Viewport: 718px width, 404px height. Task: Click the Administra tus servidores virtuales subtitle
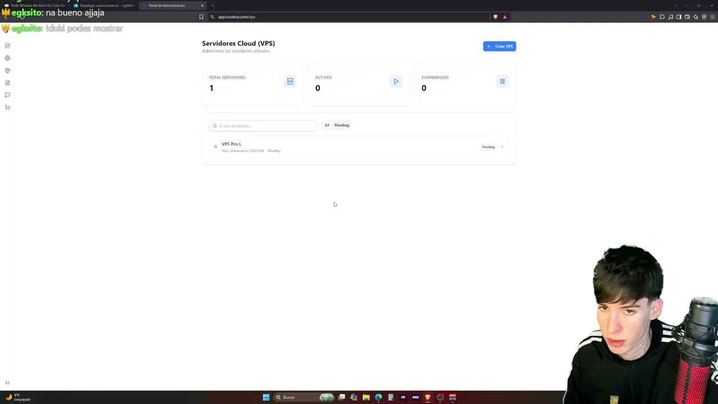click(236, 51)
